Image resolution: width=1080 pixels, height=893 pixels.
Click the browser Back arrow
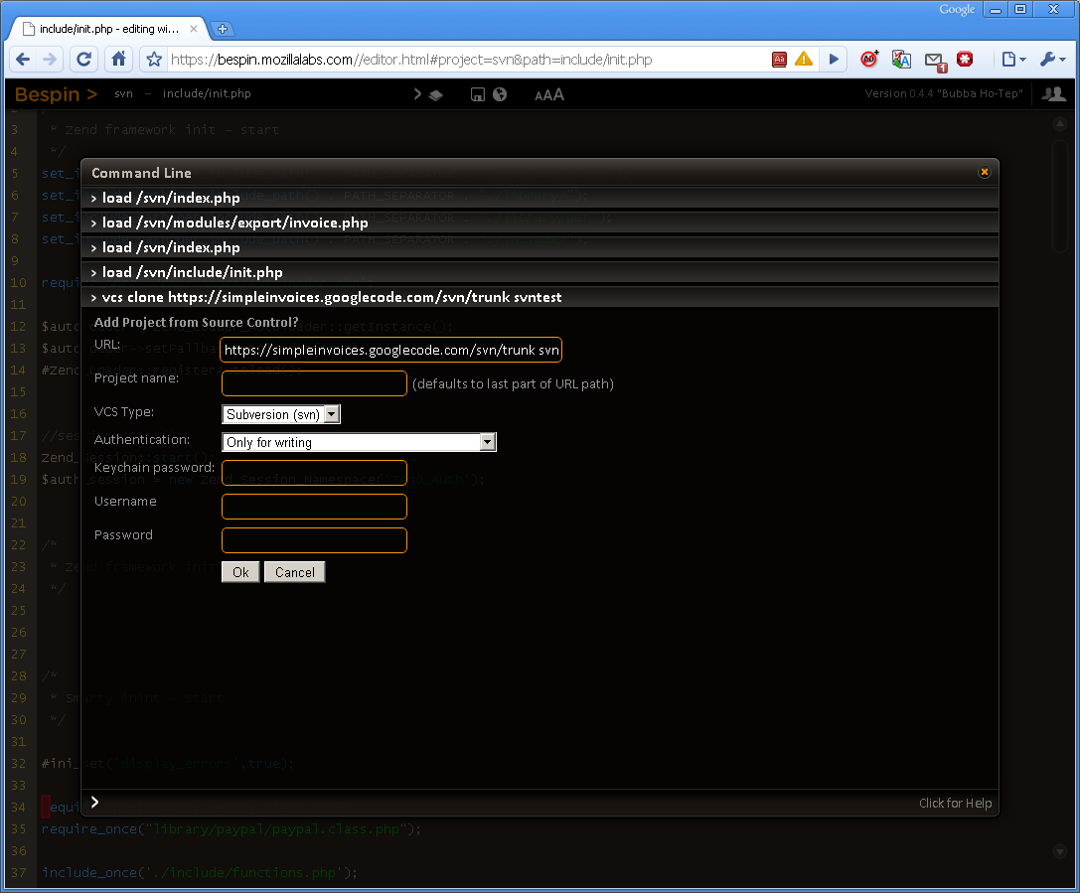click(x=23, y=60)
